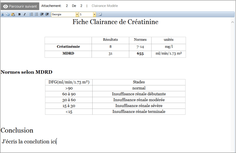Toggle italic formatting
The width and height of the screenshot is (236, 153).
click(25, 14)
